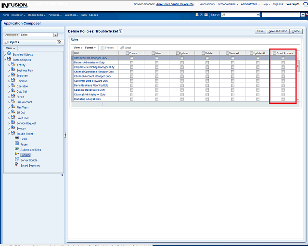Image resolution: width=308 pixels, height=246 pixels.
Task: Check the Grant Access column header checkbox
Action: (x=275, y=53)
